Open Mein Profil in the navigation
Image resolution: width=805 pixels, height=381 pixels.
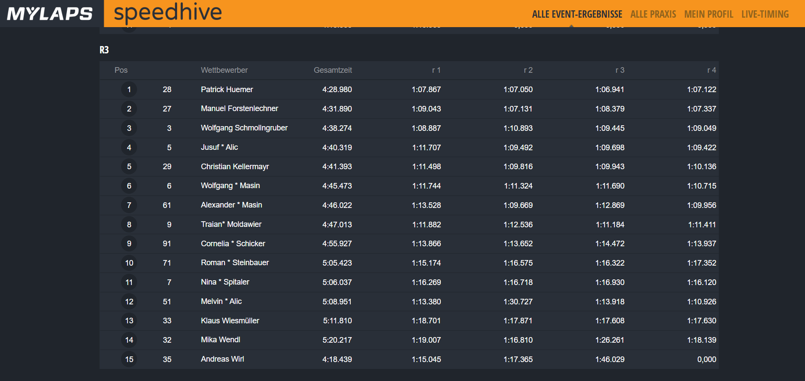click(708, 14)
